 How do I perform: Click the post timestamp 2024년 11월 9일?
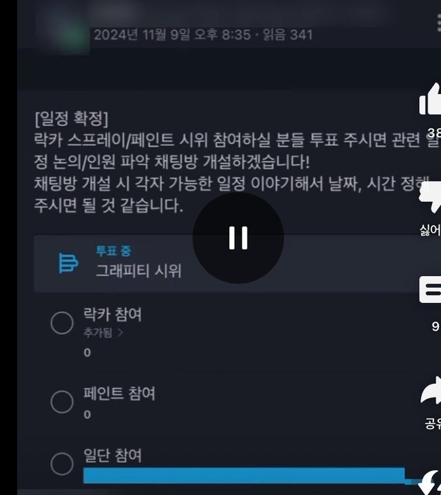142,35
